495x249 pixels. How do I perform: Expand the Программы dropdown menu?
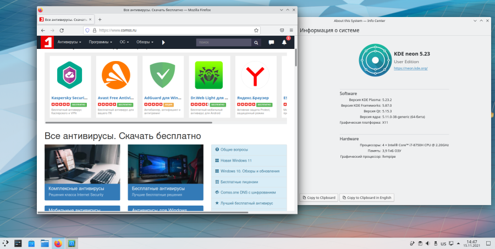(101, 42)
